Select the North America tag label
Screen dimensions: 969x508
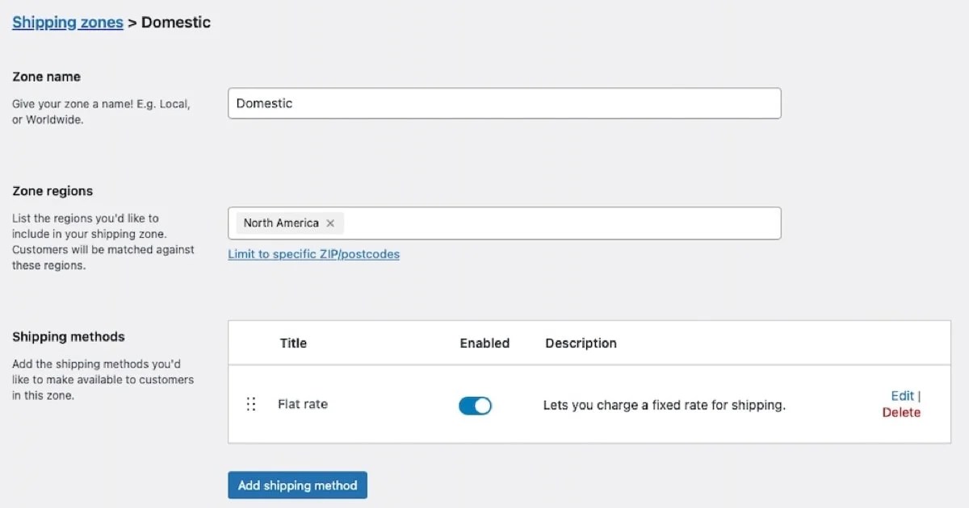tap(281, 223)
